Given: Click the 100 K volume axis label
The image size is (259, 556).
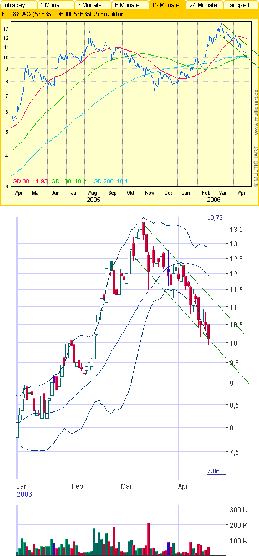Looking at the screenshot, I should 238,541.
